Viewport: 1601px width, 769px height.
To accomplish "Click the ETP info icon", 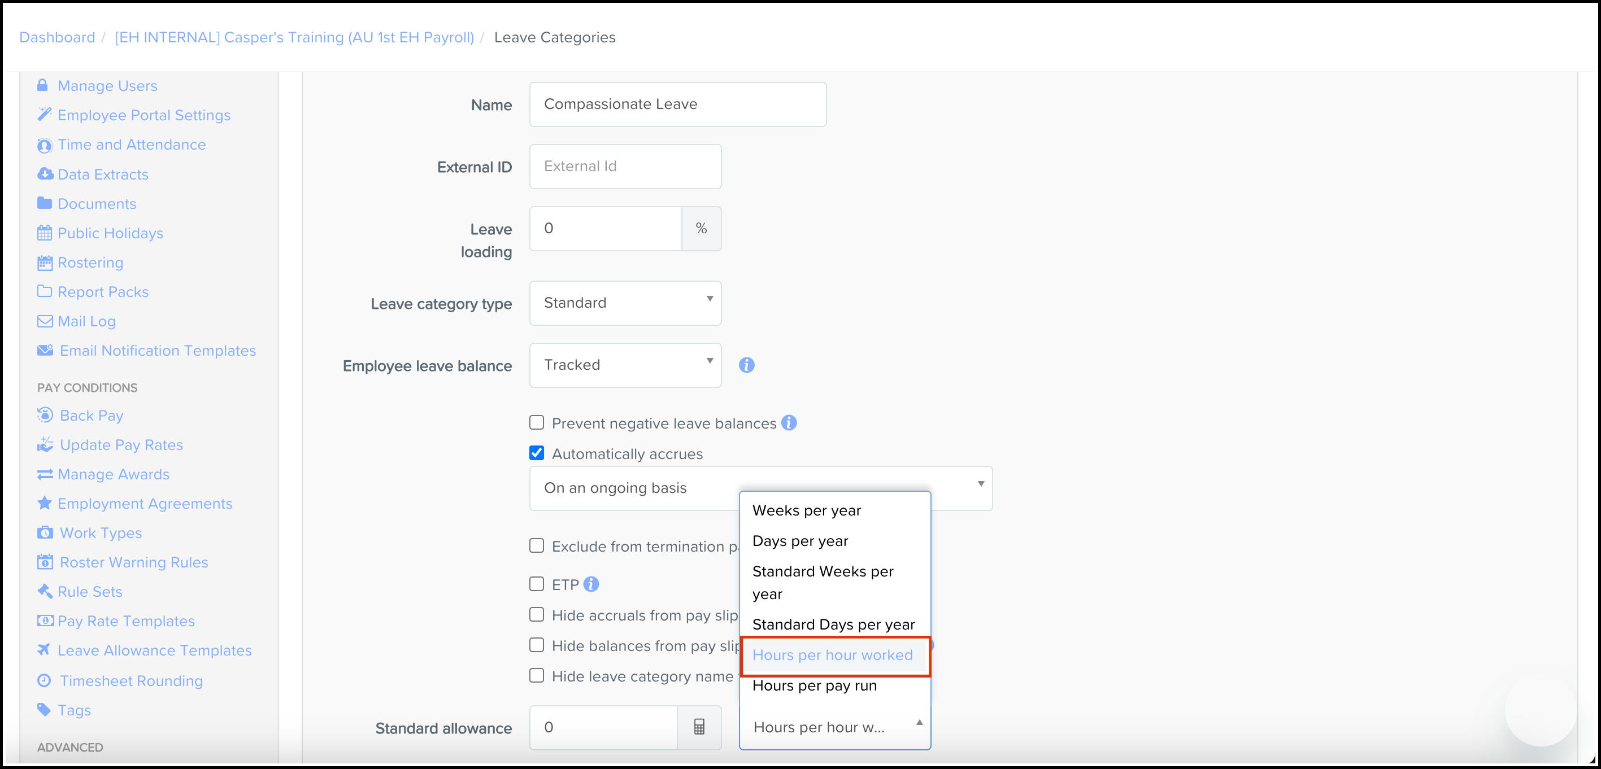I will point(591,584).
